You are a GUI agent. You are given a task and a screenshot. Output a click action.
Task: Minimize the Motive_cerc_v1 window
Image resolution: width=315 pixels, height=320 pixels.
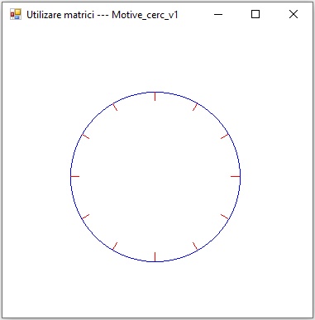[218, 14]
